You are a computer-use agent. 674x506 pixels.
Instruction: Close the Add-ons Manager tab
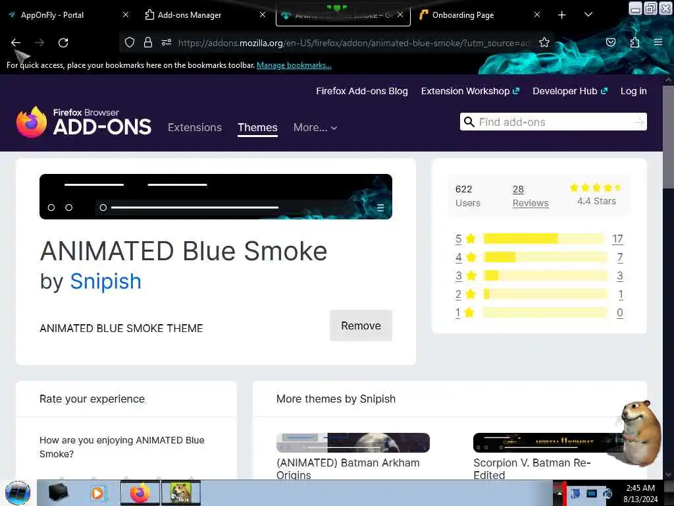pos(263,14)
